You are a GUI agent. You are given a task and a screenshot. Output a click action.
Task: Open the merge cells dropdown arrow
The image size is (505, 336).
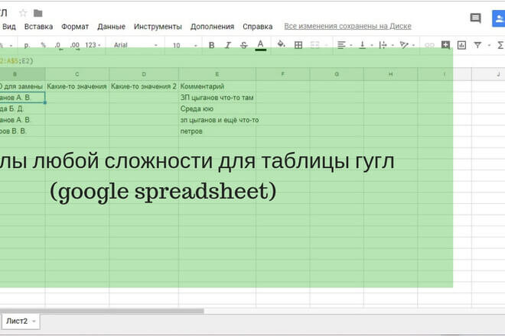326,45
